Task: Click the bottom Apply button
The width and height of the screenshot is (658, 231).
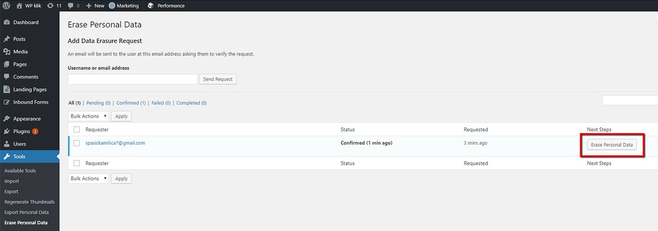Action: [x=121, y=179]
